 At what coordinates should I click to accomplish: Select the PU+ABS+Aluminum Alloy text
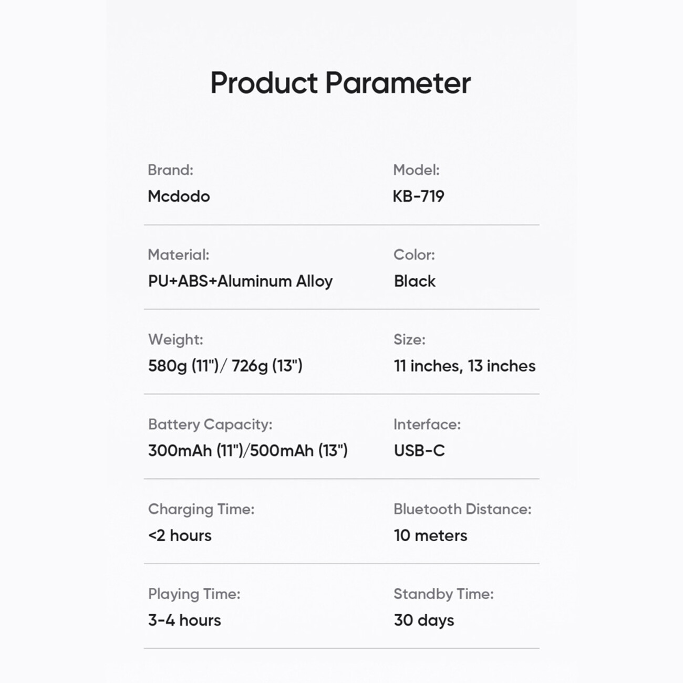pos(240,281)
